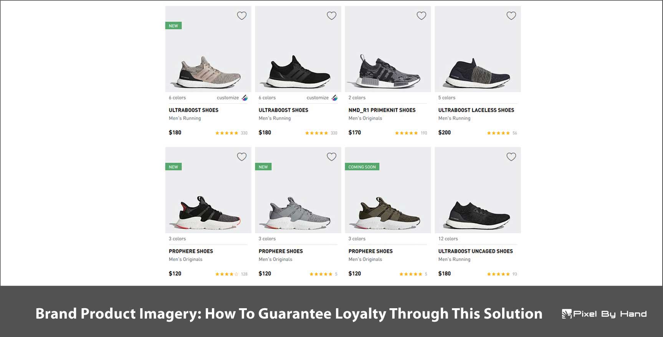This screenshot has height=337, width=663.
Task: Tap the heart on Ultraboost Uncaged Shoes
Action: pyautogui.click(x=511, y=157)
